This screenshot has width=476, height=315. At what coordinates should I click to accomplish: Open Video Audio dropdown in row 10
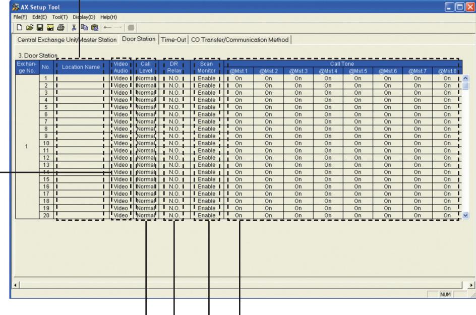tap(121, 143)
